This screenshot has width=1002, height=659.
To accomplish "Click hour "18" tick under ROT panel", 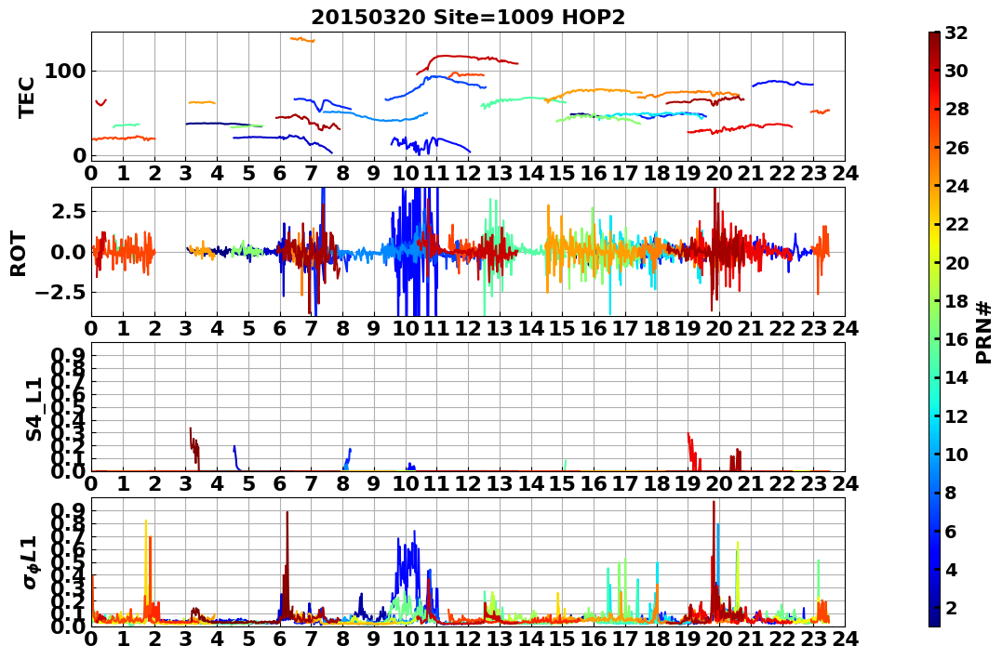I will pos(656,328).
